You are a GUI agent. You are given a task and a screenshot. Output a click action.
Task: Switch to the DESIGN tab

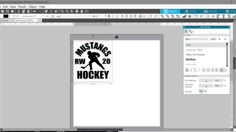(170, 11)
